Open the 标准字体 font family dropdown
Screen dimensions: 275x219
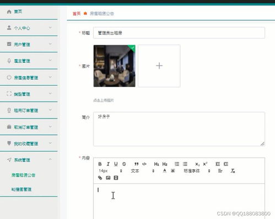click(197, 171)
